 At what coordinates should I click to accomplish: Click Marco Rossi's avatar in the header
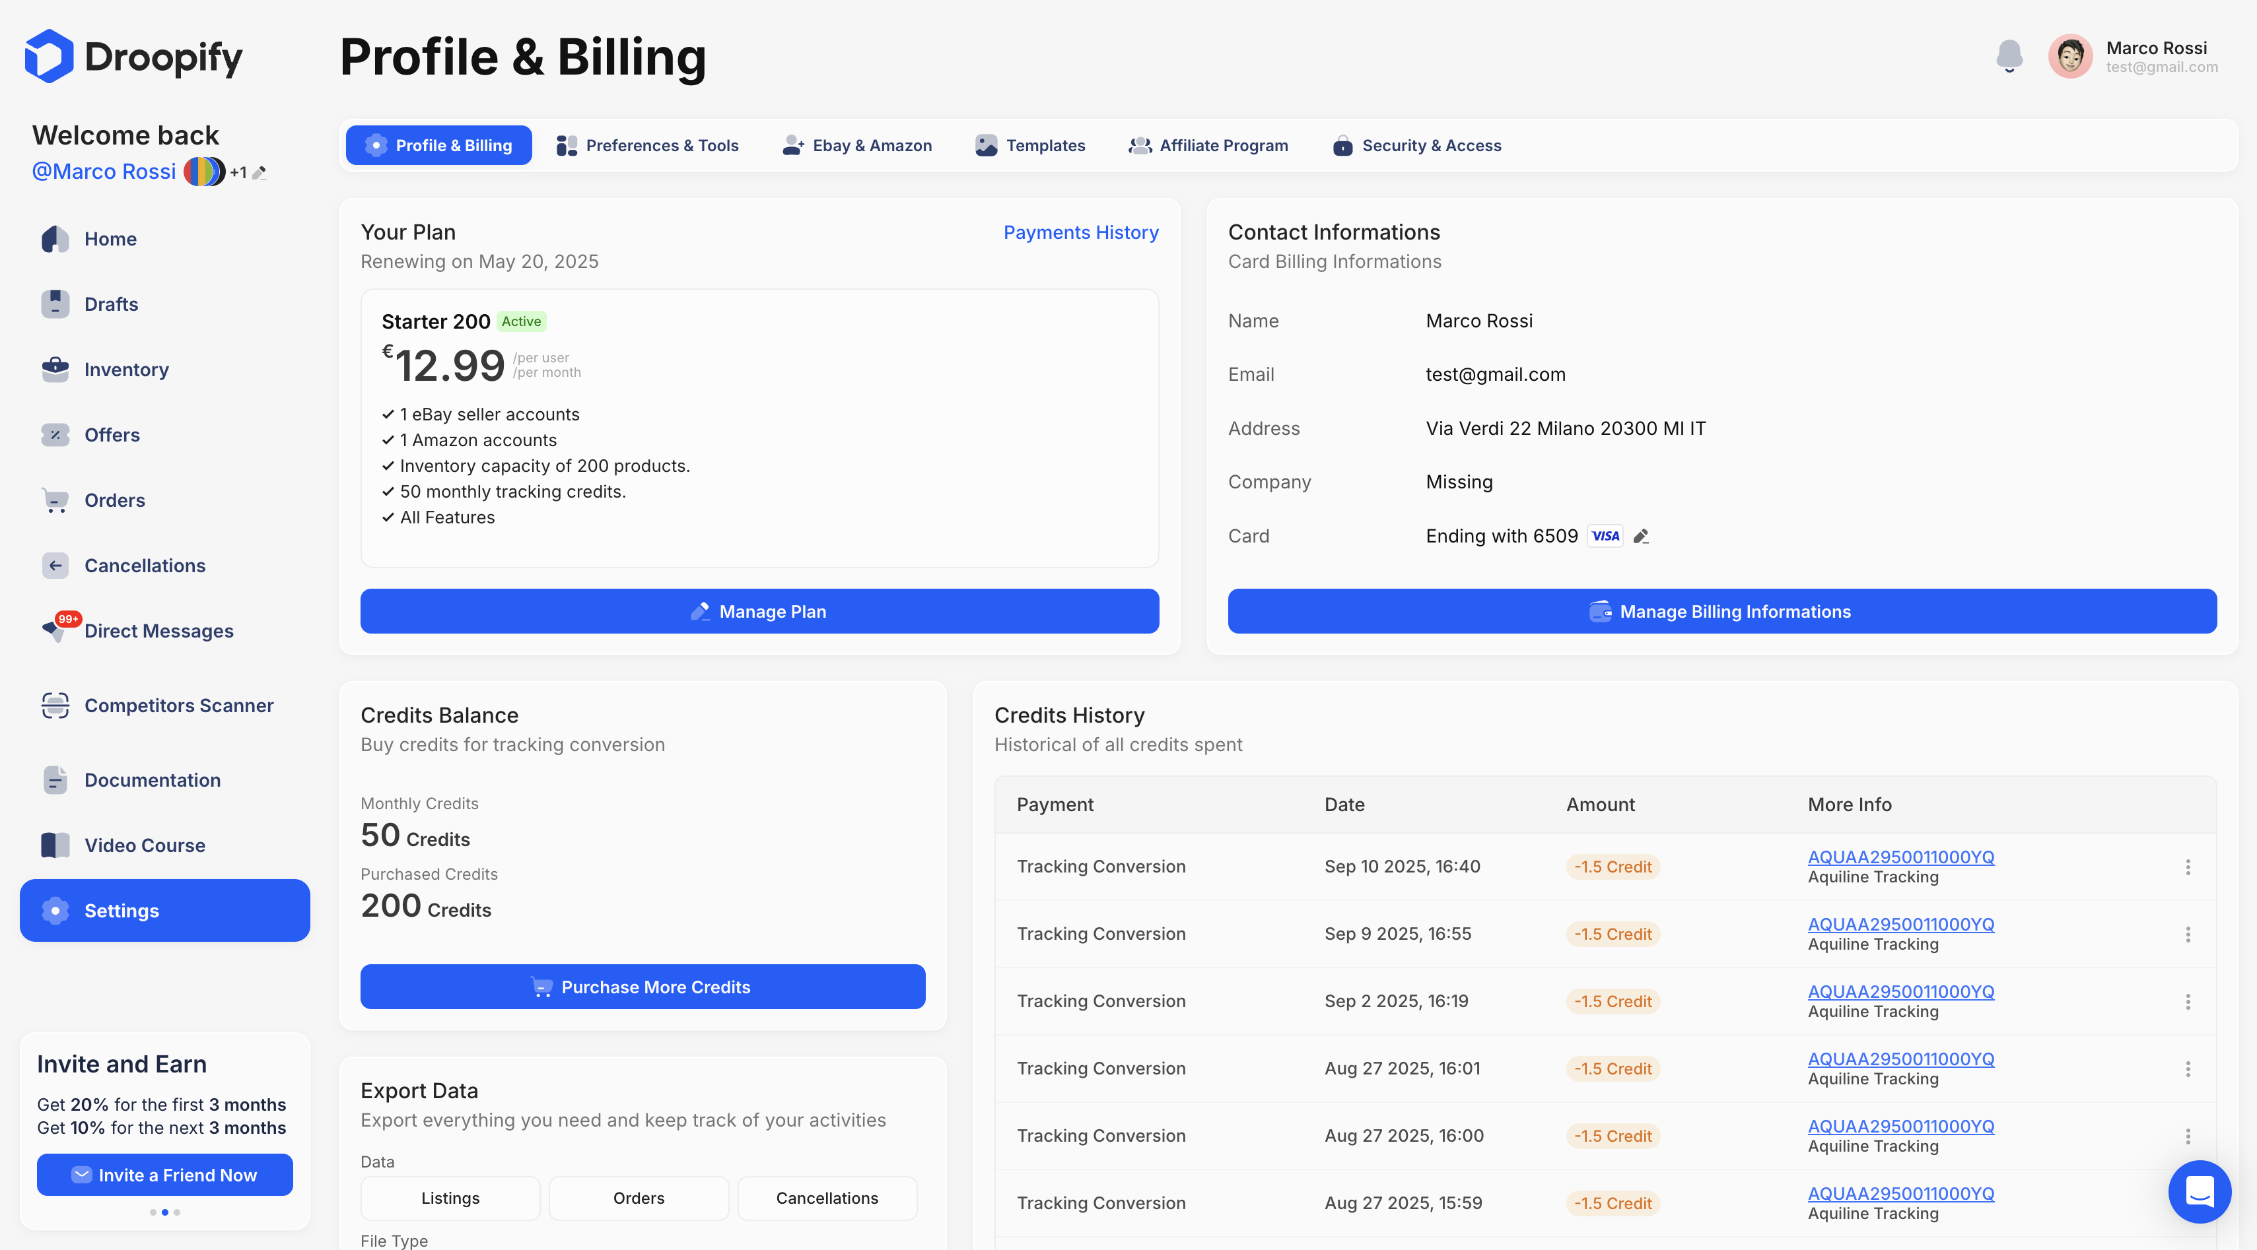click(2069, 56)
